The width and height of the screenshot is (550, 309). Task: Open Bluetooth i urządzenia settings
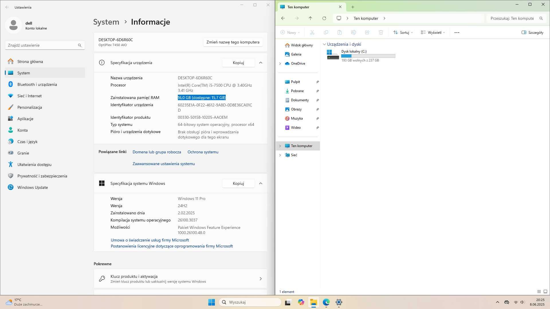click(x=45, y=84)
